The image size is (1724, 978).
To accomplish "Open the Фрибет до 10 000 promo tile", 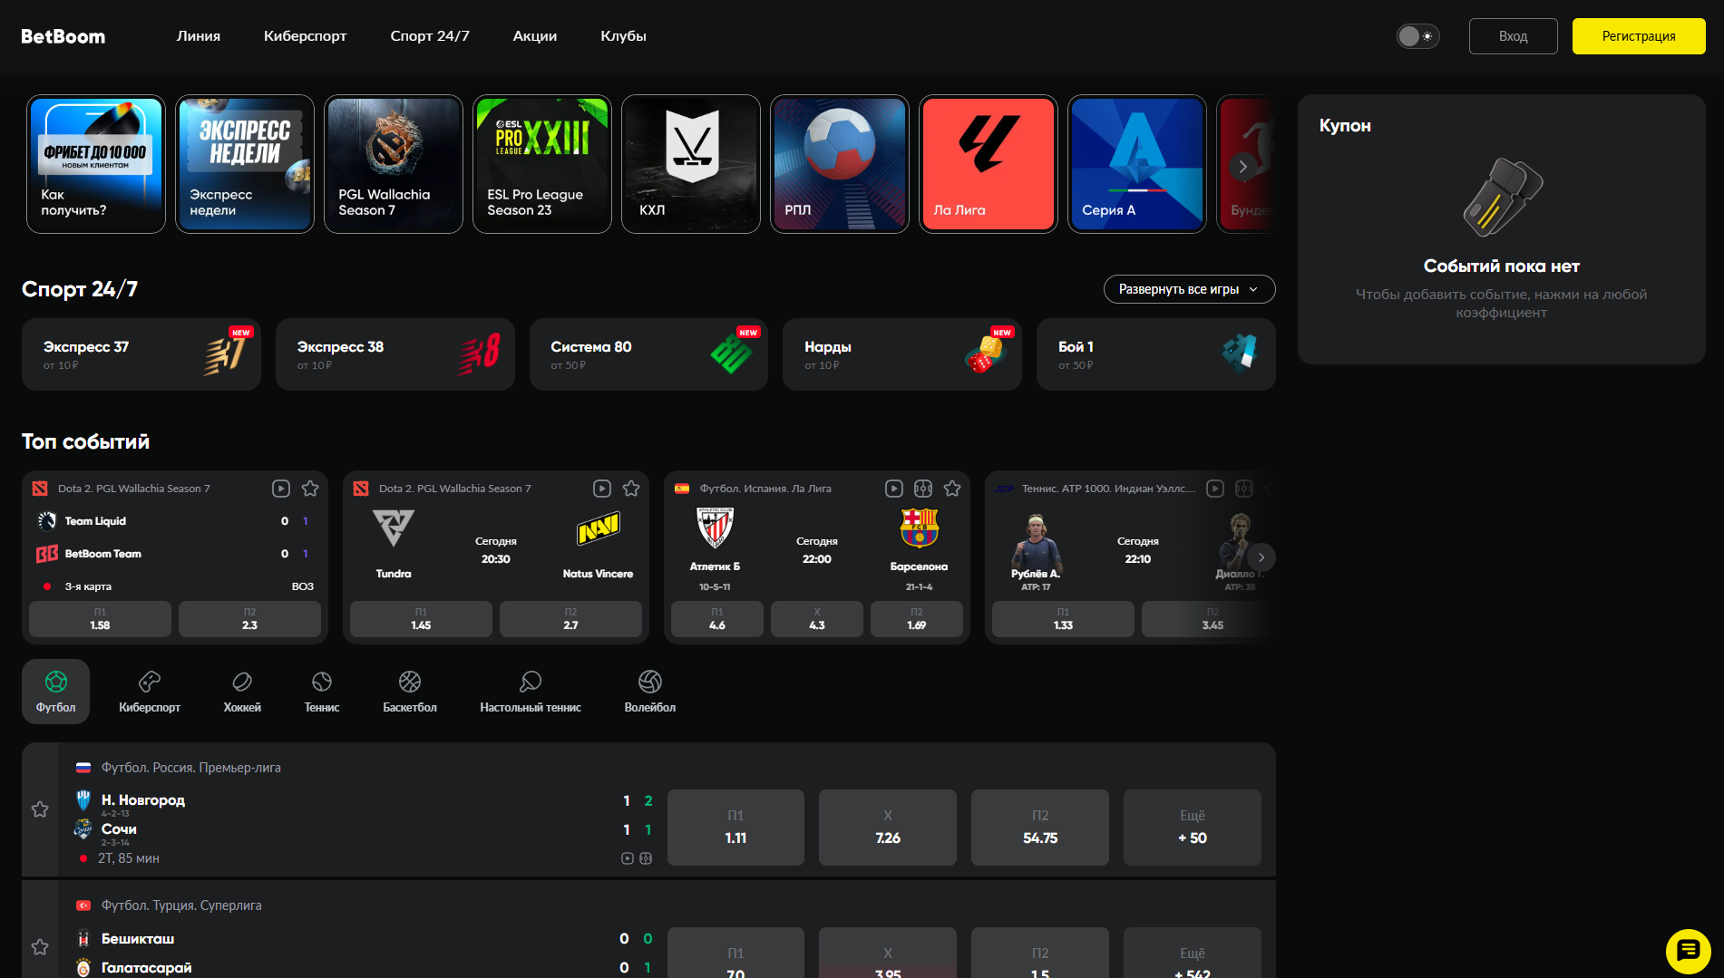I will 96,164.
